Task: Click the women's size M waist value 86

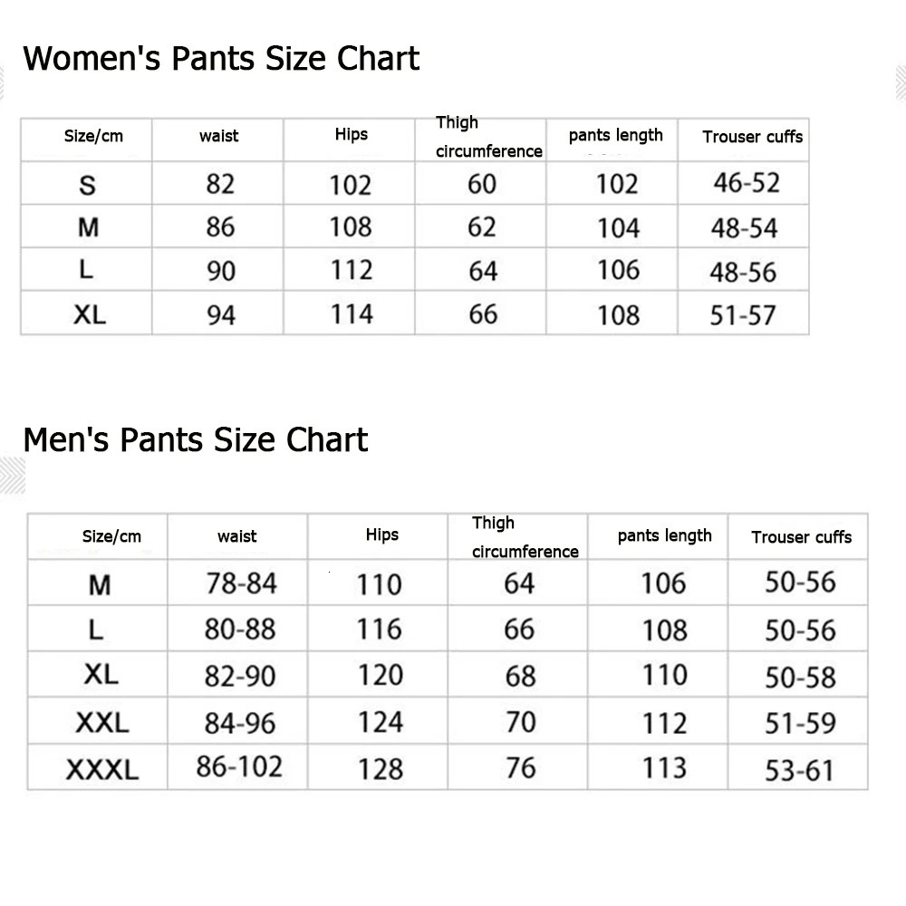Action: click(x=220, y=226)
